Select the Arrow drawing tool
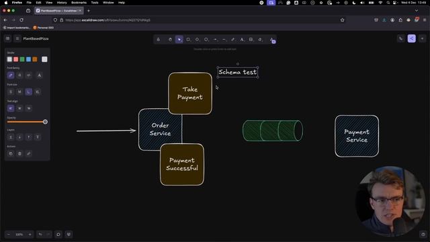 pos(215,40)
